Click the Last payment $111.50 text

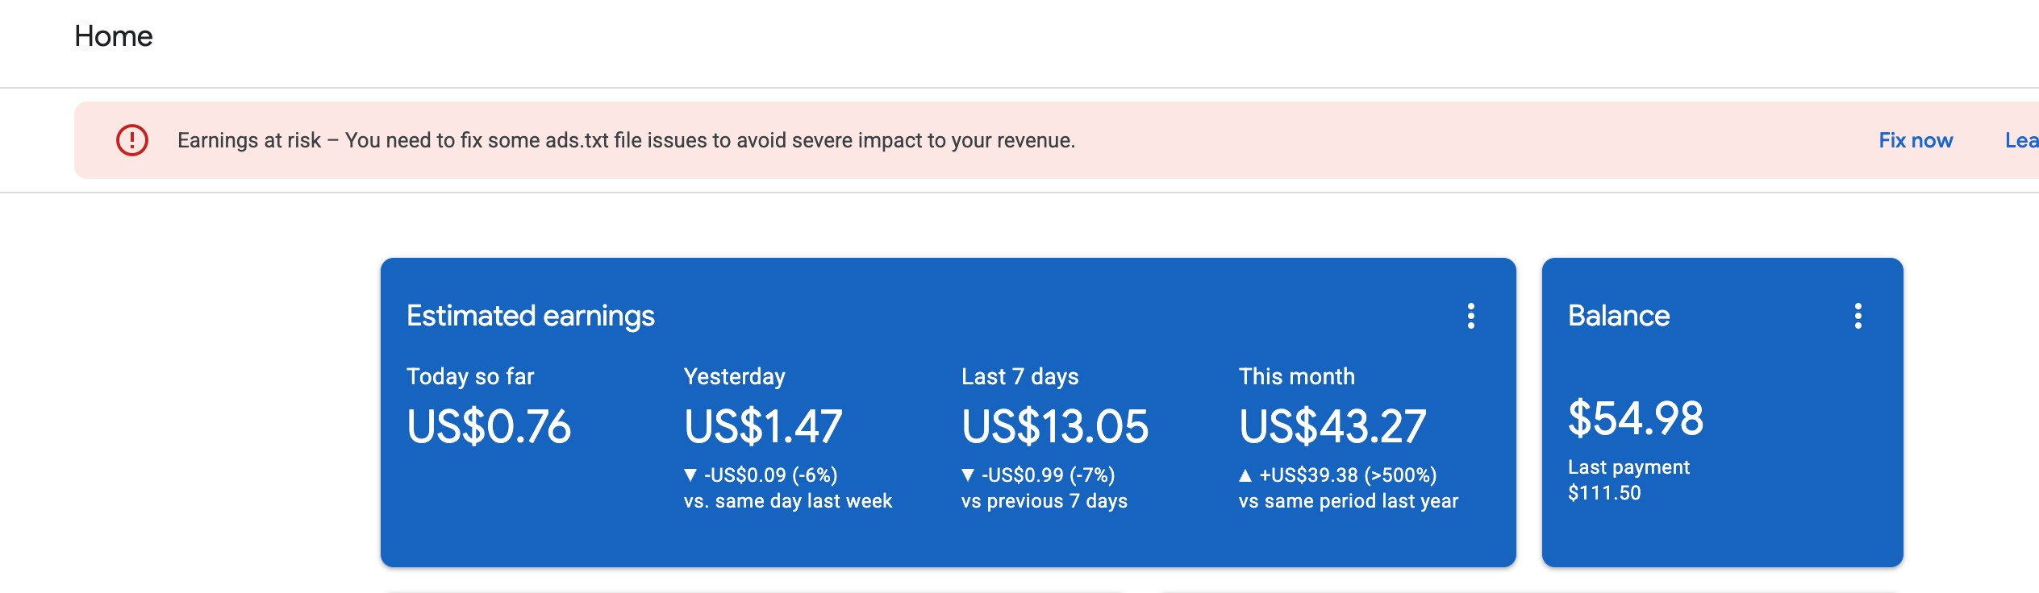point(1628,480)
